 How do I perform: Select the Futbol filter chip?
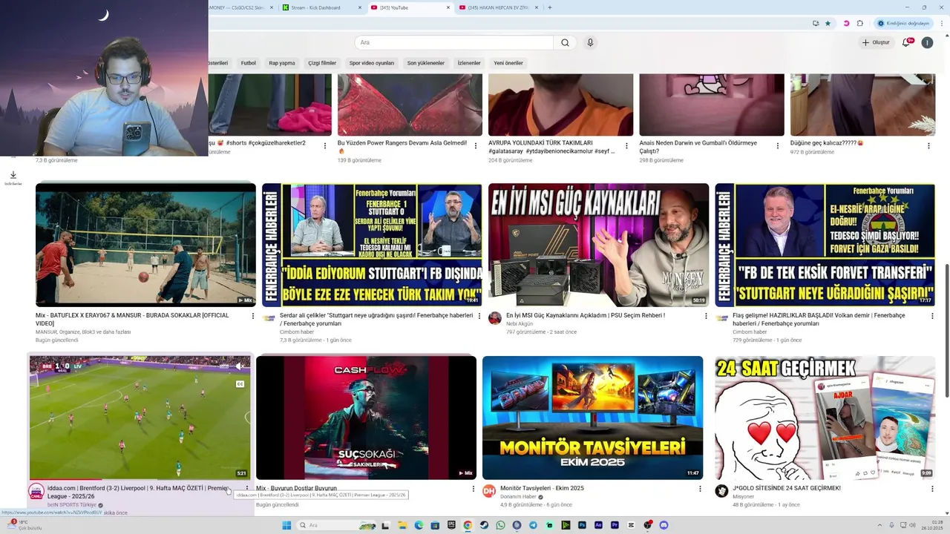[x=248, y=63]
